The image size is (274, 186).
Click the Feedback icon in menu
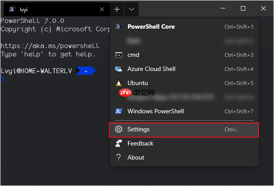(x=118, y=143)
